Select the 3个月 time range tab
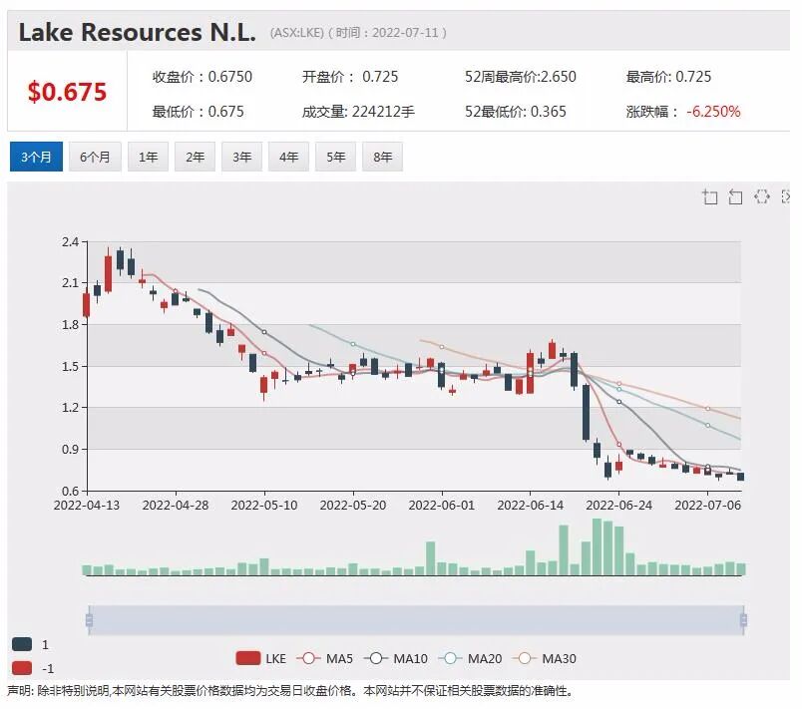Viewport: 802px width, 709px height. (36, 157)
